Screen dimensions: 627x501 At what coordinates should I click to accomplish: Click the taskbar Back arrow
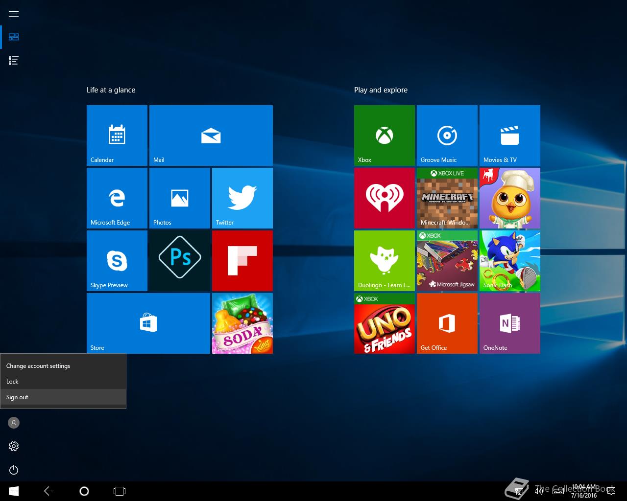49,491
